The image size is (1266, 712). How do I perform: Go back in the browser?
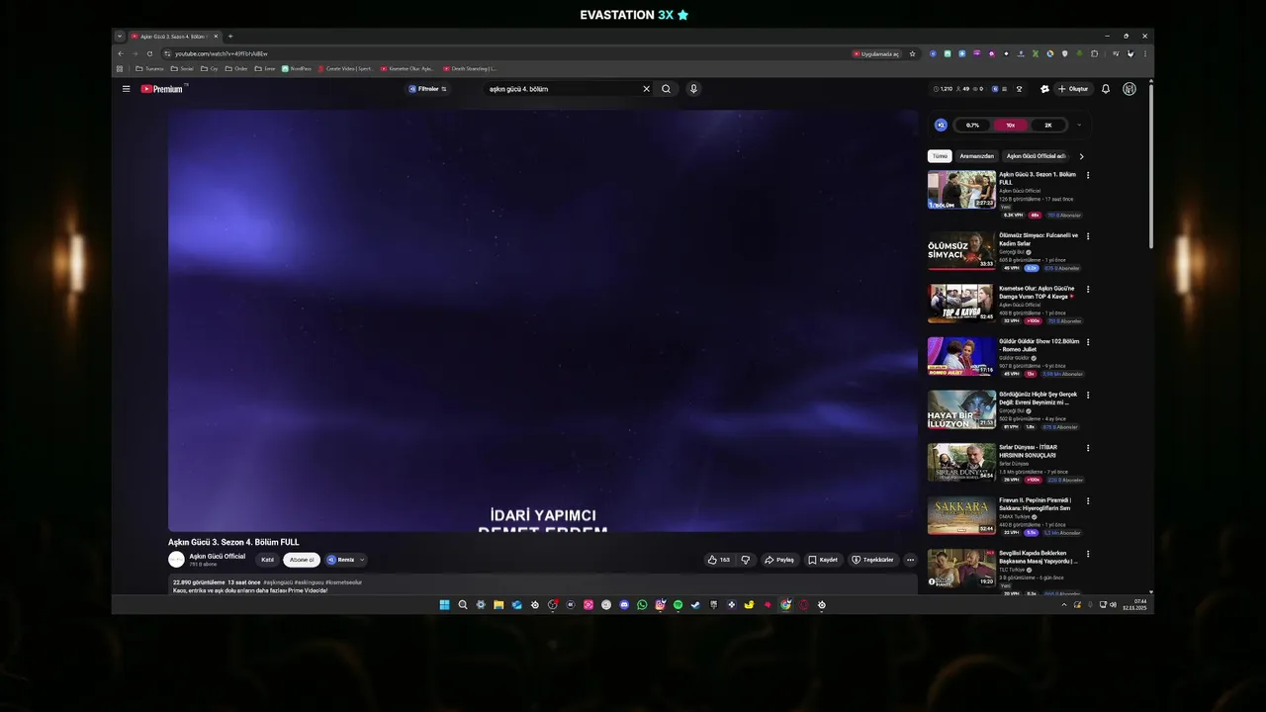tap(121, 53)
